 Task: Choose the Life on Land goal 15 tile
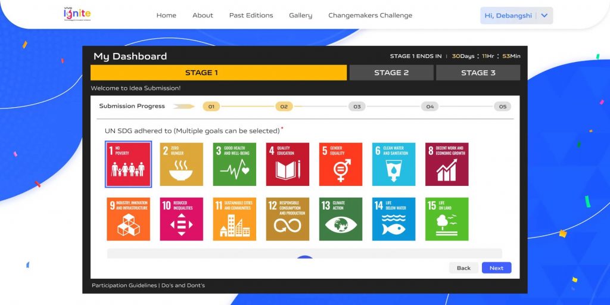(x=447, y=219)
